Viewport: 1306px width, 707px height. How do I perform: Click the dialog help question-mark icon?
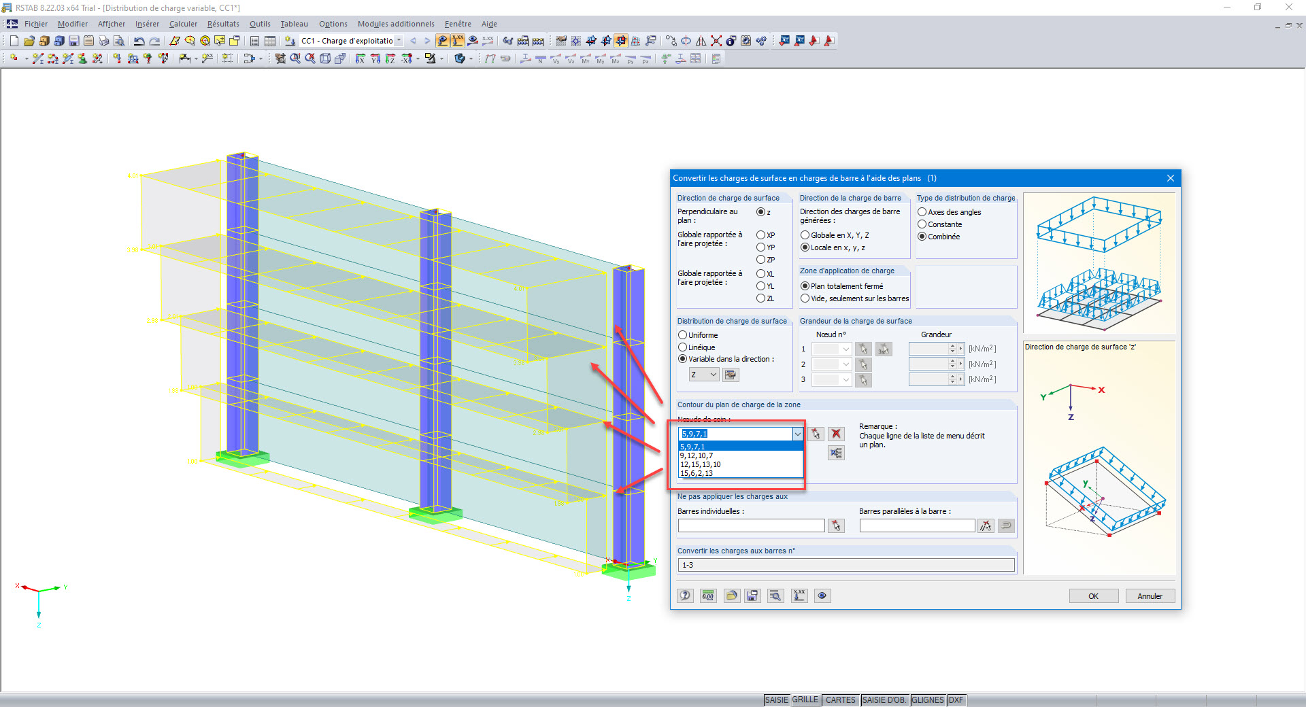click(686, 596)
